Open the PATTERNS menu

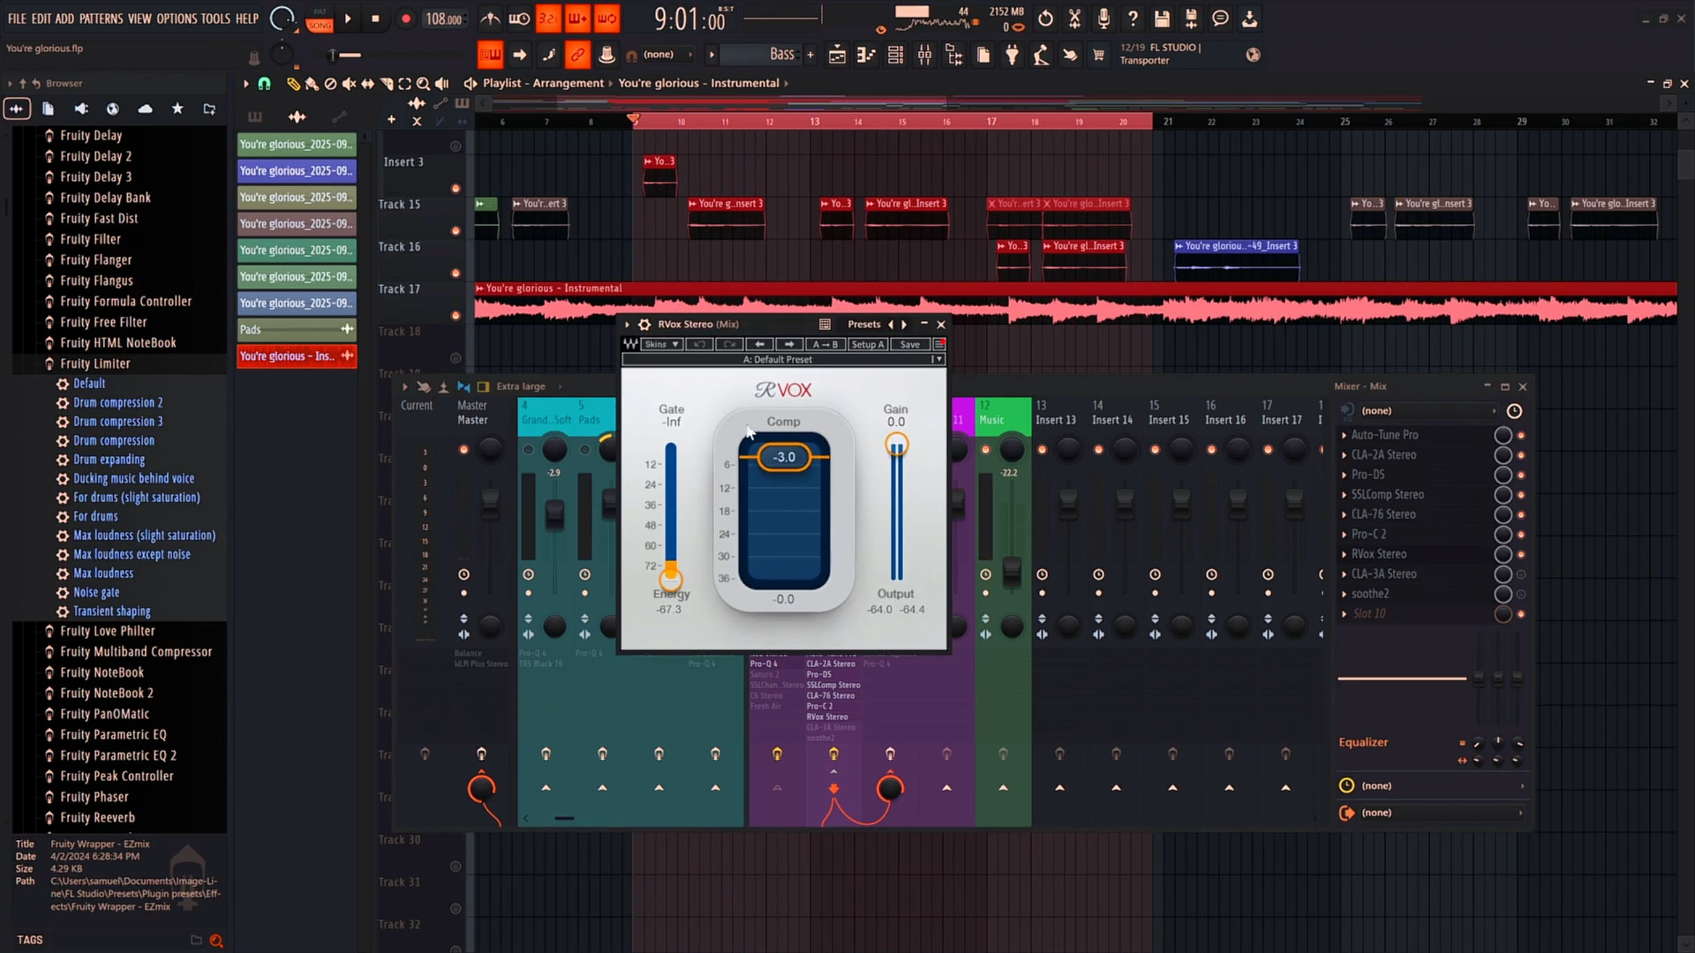[101, 19]
